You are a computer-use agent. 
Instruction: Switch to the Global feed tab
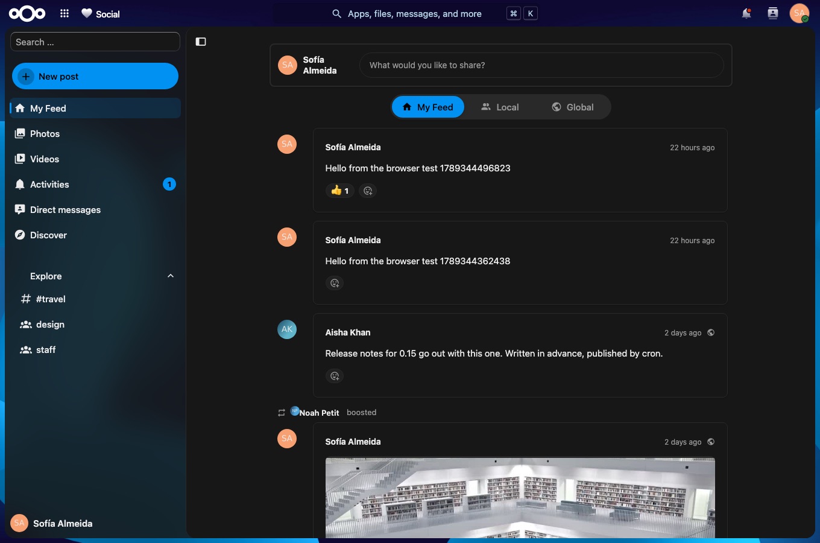point(573,107)
